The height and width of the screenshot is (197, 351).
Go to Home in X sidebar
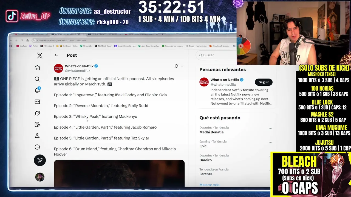tap(37, 68)
